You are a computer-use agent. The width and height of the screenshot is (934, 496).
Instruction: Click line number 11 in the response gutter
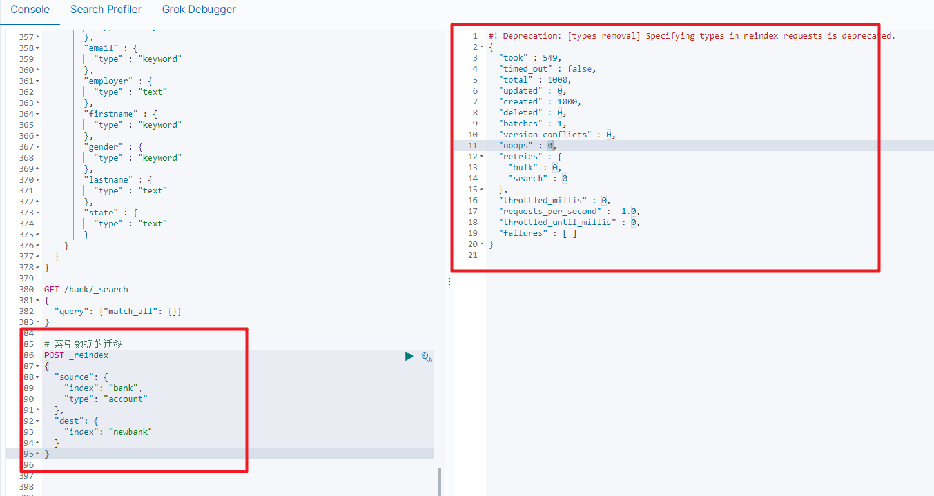[x=473, y=146]
